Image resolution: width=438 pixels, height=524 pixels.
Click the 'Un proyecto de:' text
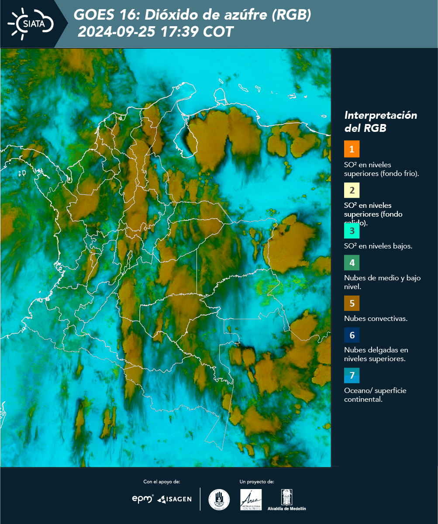tap(257, 482)
